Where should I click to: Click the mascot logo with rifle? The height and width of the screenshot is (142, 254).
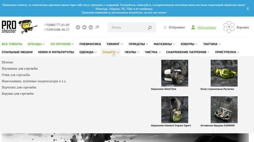(28, 26)
